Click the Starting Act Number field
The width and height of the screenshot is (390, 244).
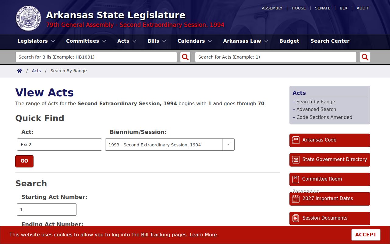47,210
